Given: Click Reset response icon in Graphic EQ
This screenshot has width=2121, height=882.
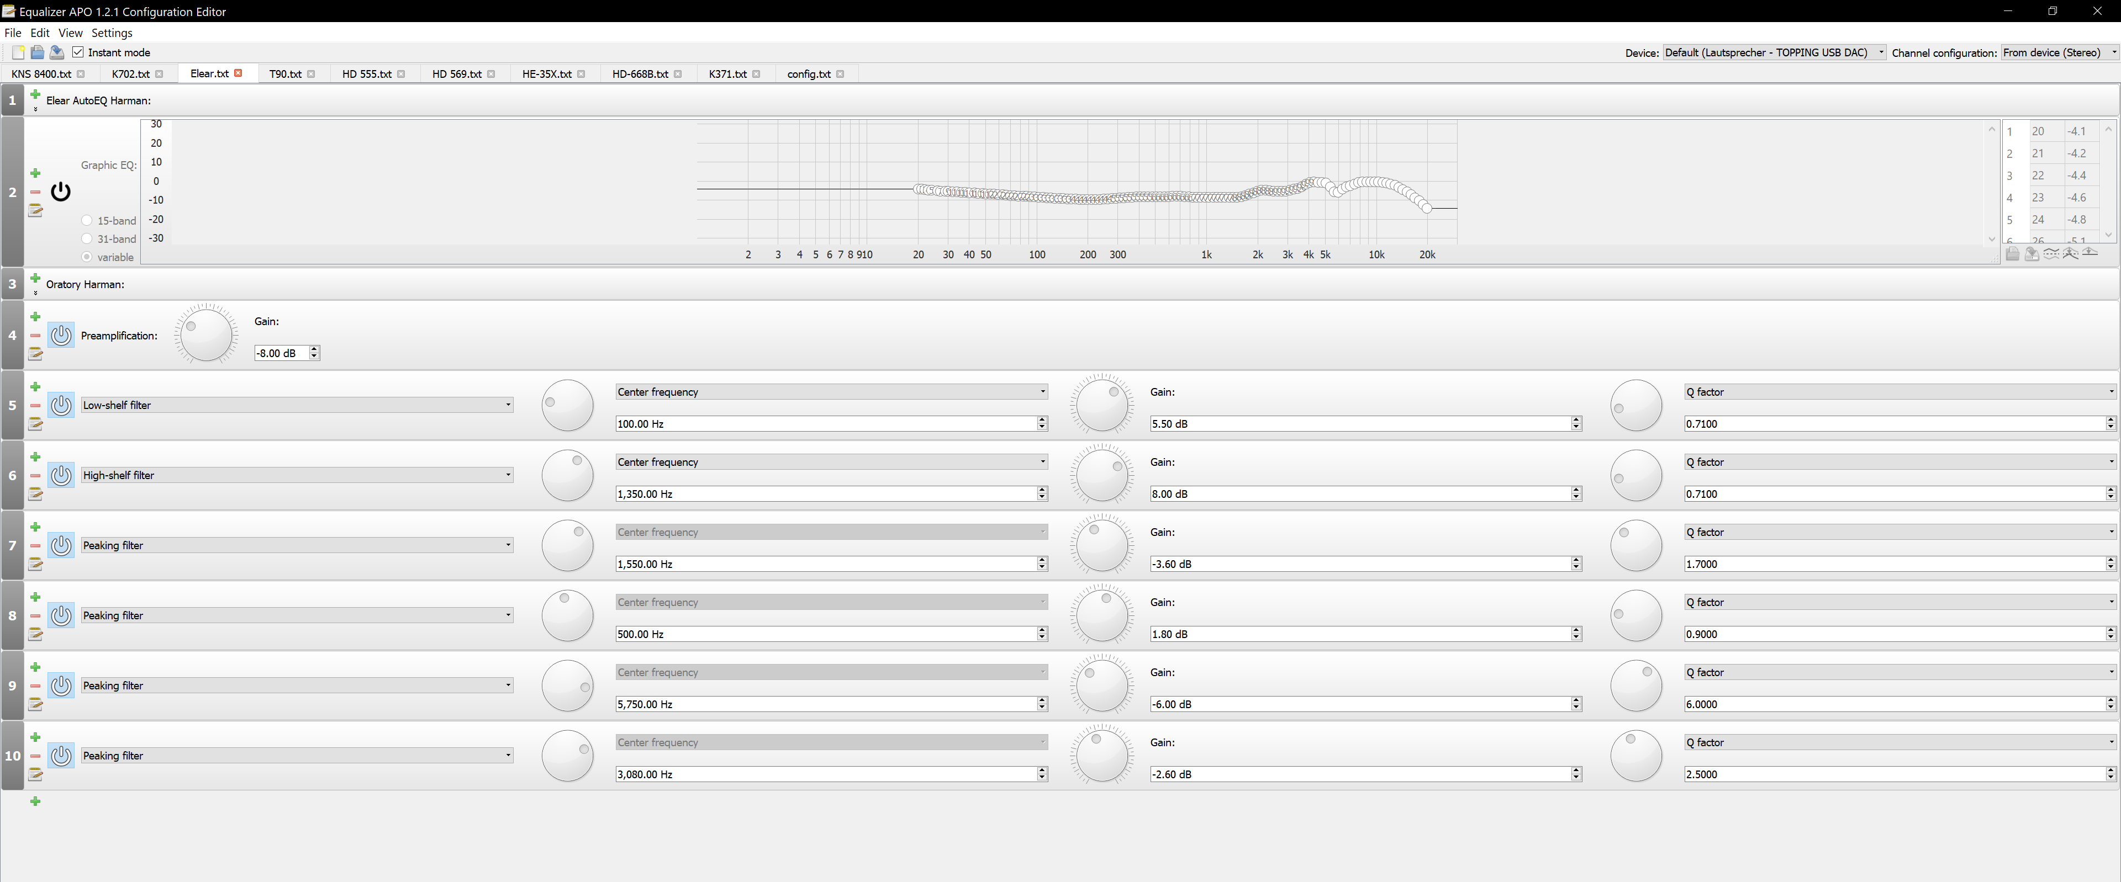Looking at the screenshot, I should (x=2090, y=253).
